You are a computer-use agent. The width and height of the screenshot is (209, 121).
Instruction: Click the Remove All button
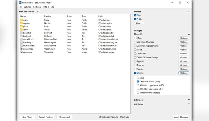click(x=64, y=117)
